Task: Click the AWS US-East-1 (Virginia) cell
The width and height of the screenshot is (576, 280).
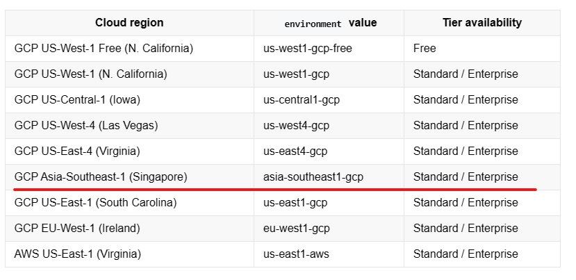Action: tap(129, 254)
